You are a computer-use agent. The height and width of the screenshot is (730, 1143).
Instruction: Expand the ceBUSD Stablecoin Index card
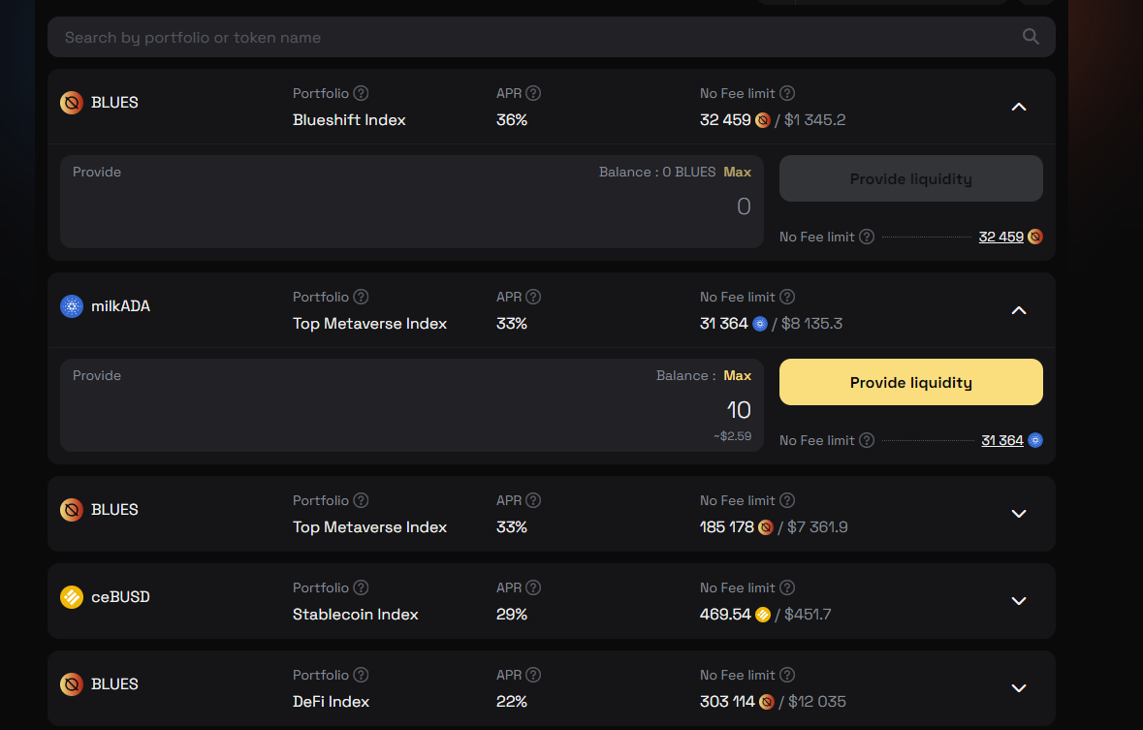tap(1019, 601)
